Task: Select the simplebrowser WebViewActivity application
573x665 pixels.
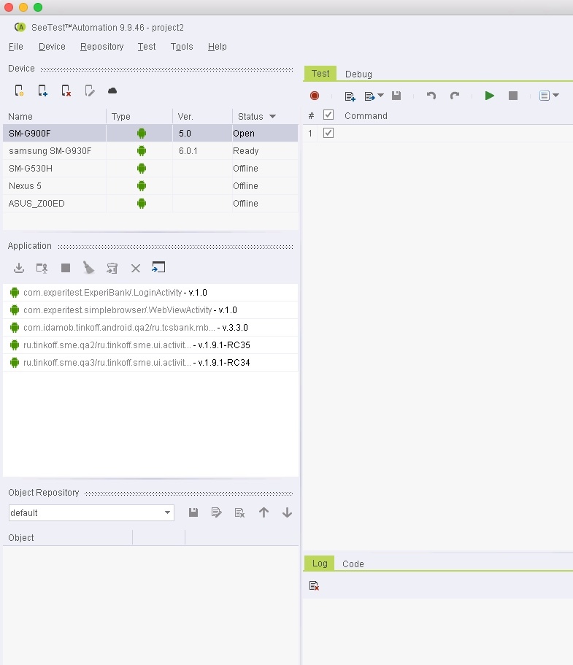Action: pos(150,310)
